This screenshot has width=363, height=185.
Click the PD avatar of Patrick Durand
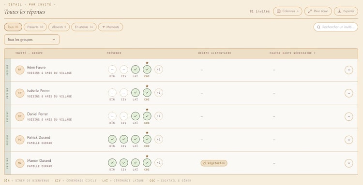click(20, 140)
